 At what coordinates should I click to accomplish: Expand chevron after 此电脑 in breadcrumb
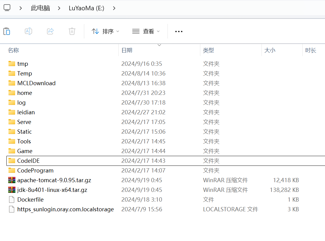point(59,8)
